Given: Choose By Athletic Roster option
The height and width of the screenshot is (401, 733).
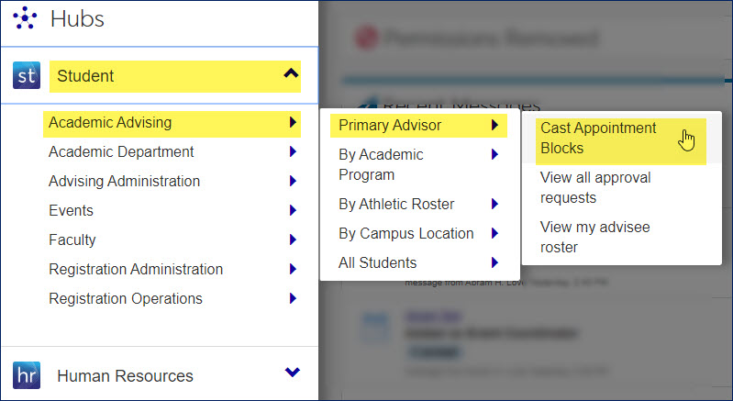Looking at the screenshot, I should click(x=396, y=204).
